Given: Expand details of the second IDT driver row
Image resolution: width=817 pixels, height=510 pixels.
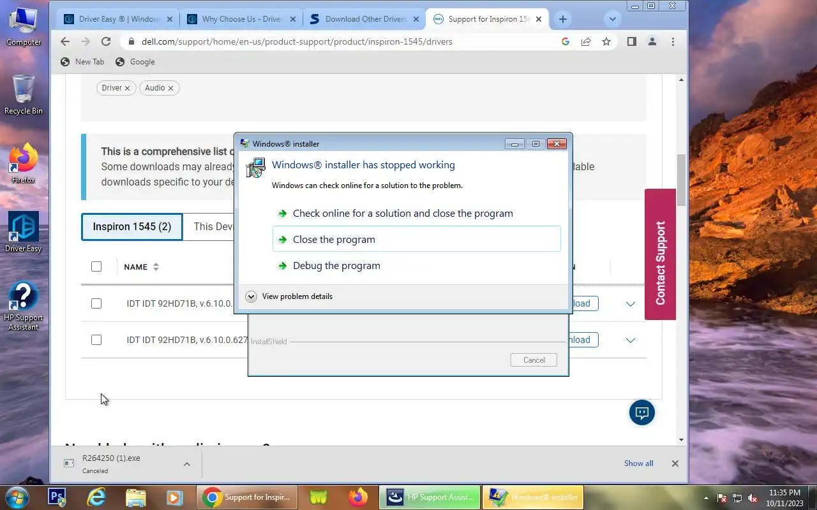Looking at the screenshot, I should pyautogui.click(x=631, y=340).
